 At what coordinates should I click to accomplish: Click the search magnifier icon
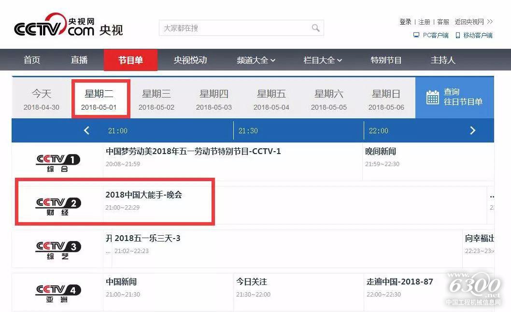pos(315,28)
